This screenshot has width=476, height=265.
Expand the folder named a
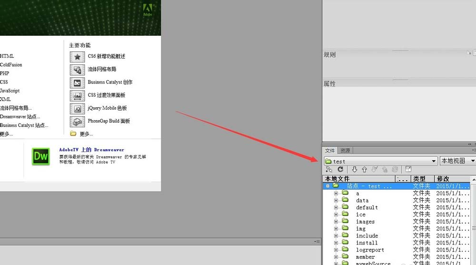click(x=336, y=194)
